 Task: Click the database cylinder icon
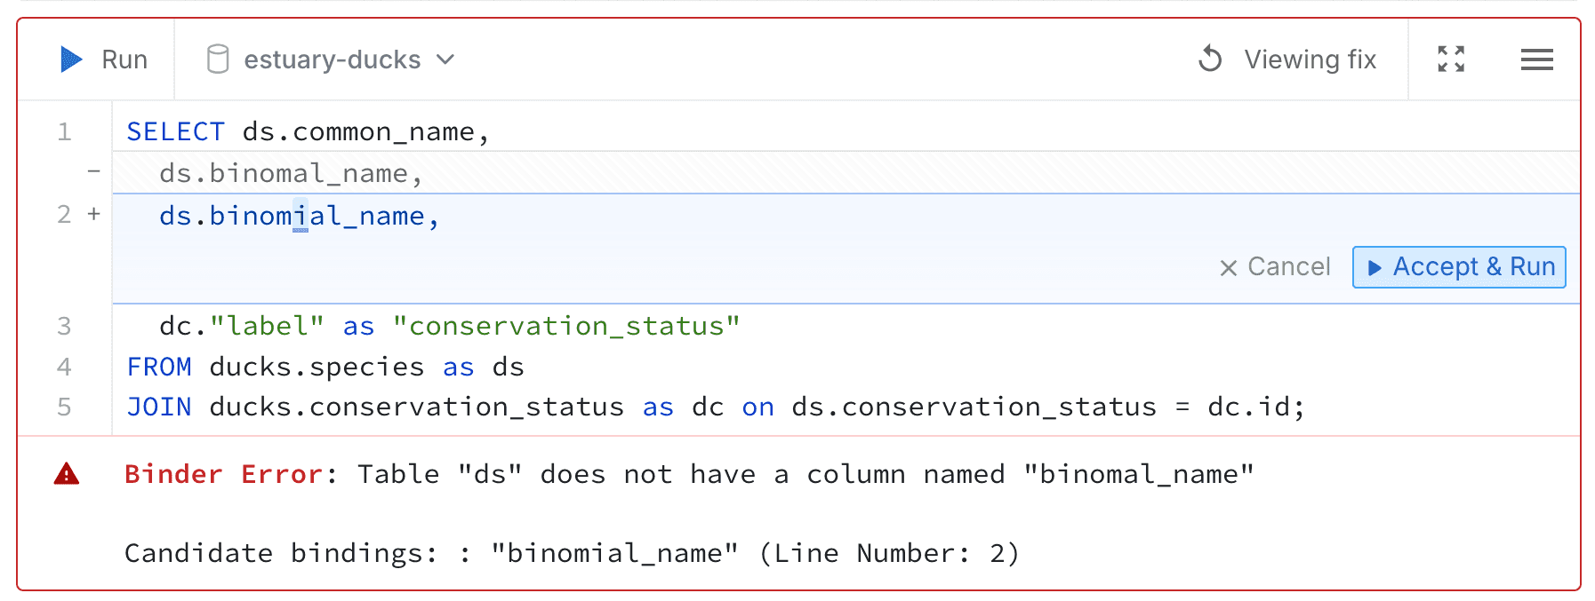(217, 59)
